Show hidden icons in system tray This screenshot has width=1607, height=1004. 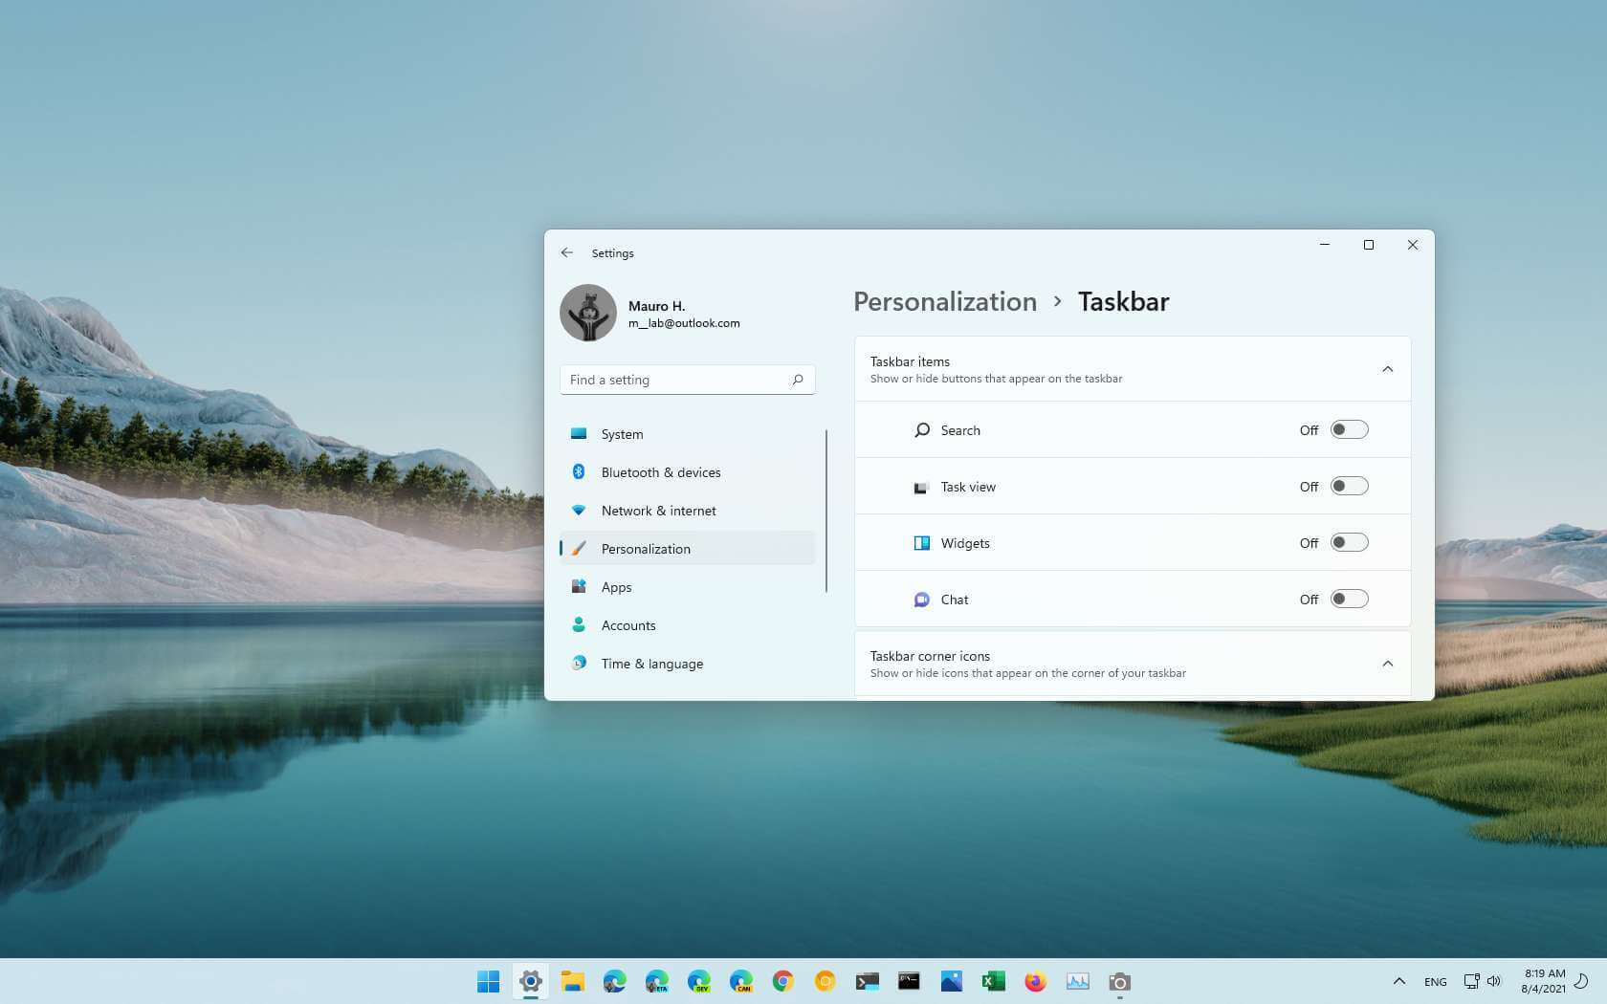[1398, 981]
